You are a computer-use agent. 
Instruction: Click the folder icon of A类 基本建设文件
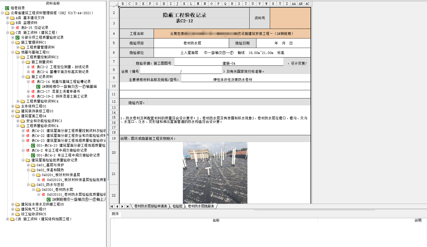pyautogui.click(x=12, y=18)
